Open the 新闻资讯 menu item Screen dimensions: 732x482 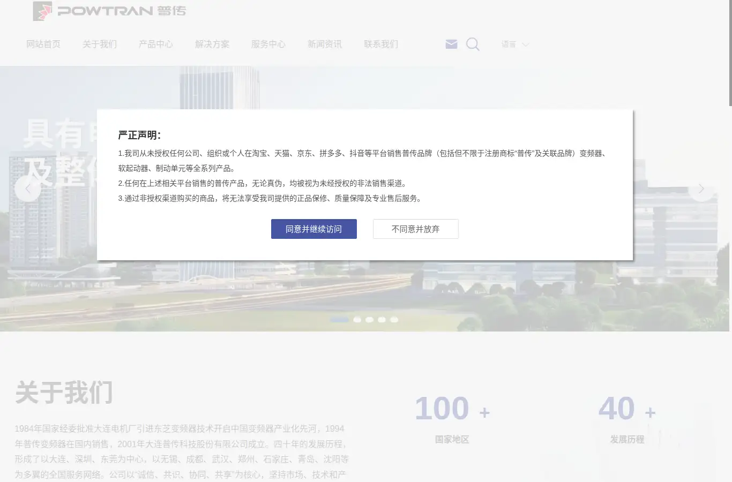tap(325, 44)
